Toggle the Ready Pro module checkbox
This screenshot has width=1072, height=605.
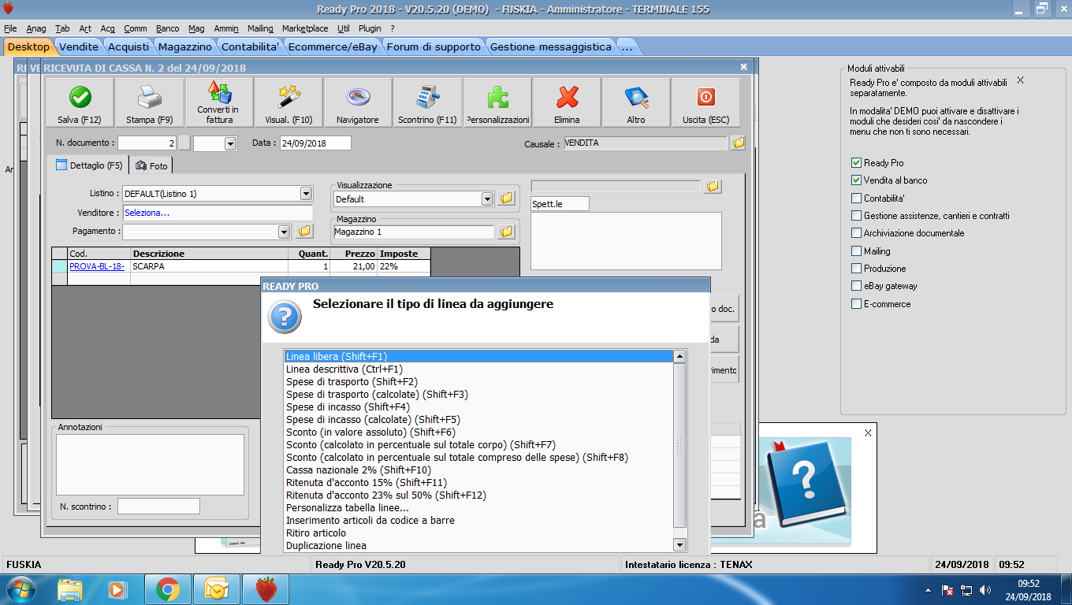point(856,163)
